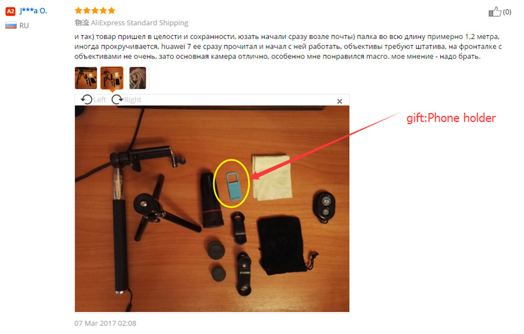Click the review date 07 Mar 2017

(105, 323)
